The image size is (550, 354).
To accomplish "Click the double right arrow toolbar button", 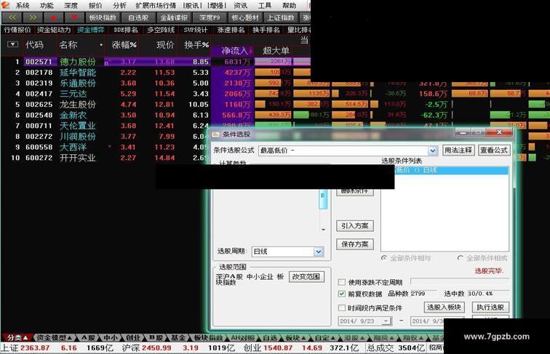I will tap(33, 17).
